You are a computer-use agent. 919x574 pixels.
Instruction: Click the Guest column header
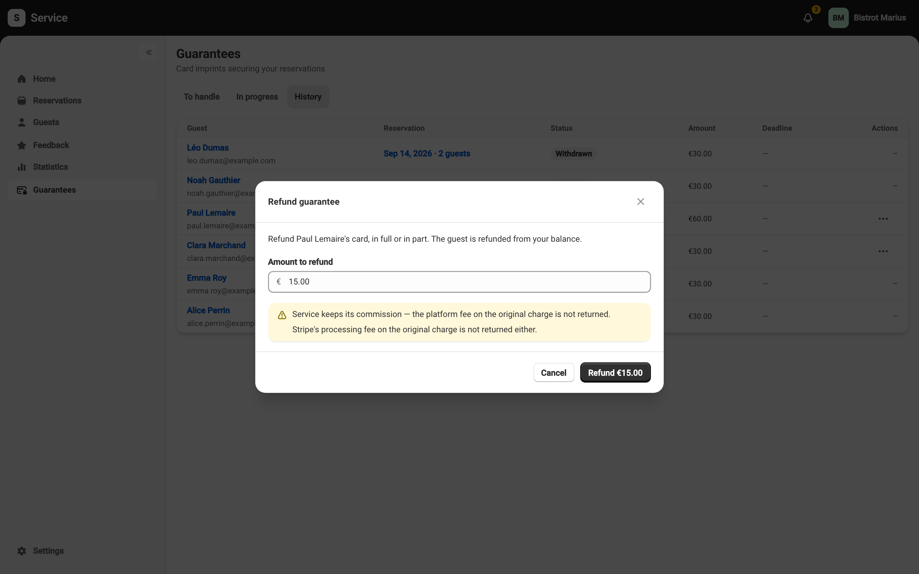tap(197, 128)
